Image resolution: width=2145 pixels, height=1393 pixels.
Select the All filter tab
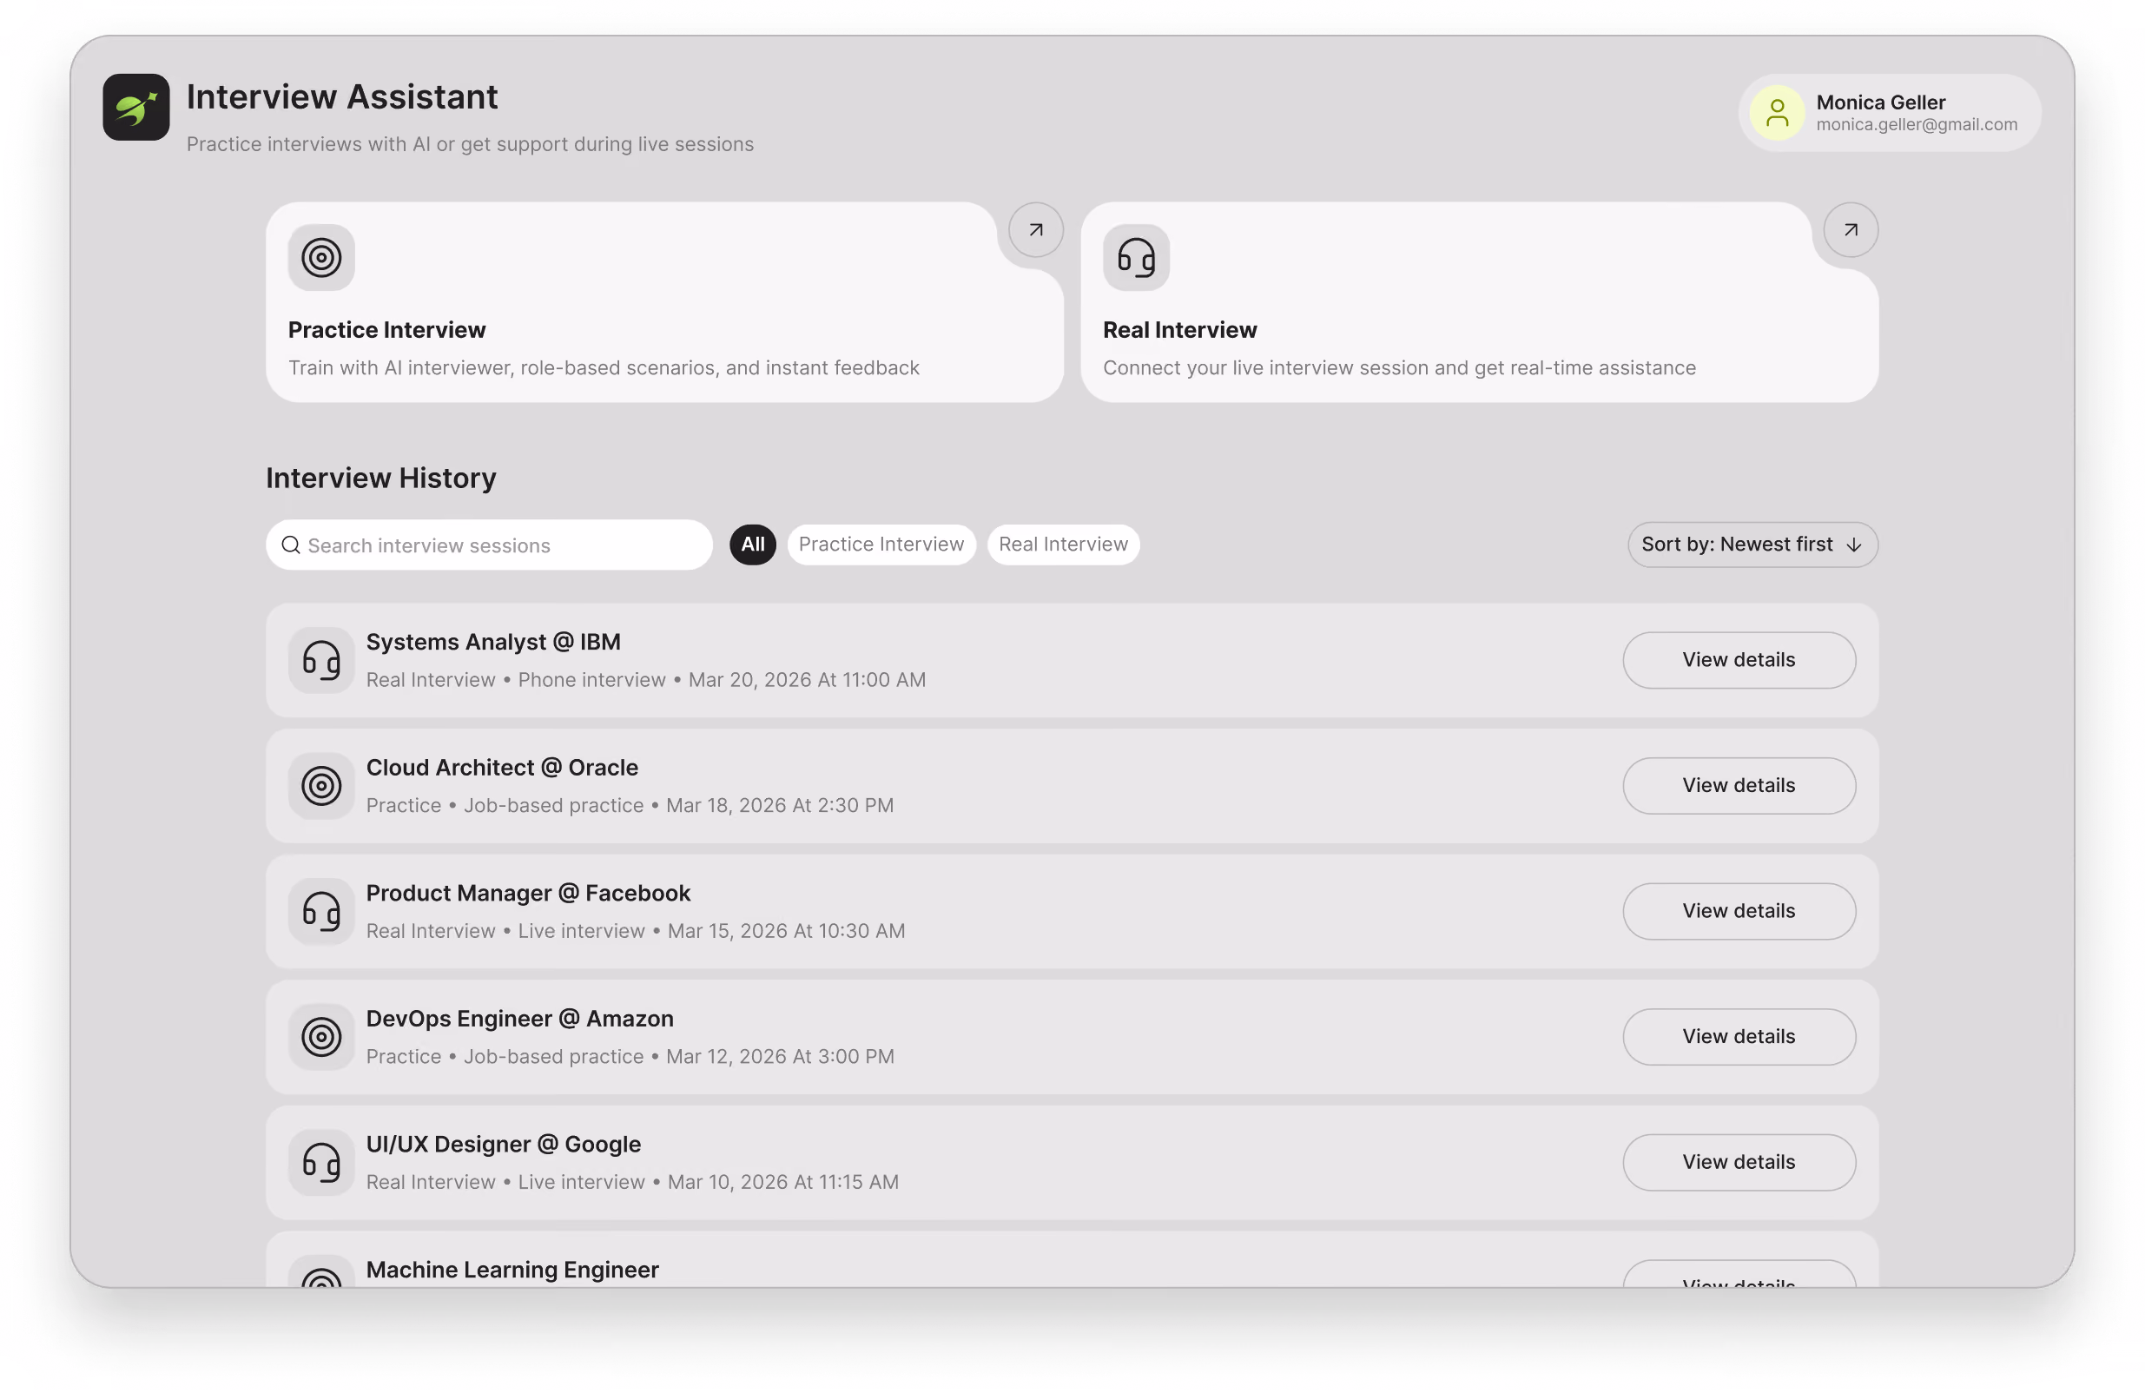753,545
